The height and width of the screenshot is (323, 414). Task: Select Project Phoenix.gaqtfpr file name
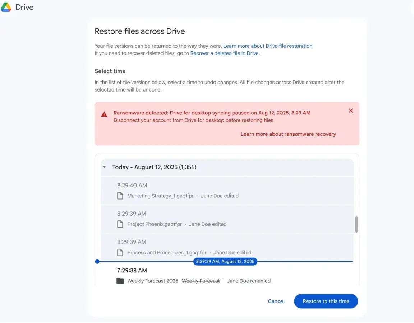pos(155,224)
